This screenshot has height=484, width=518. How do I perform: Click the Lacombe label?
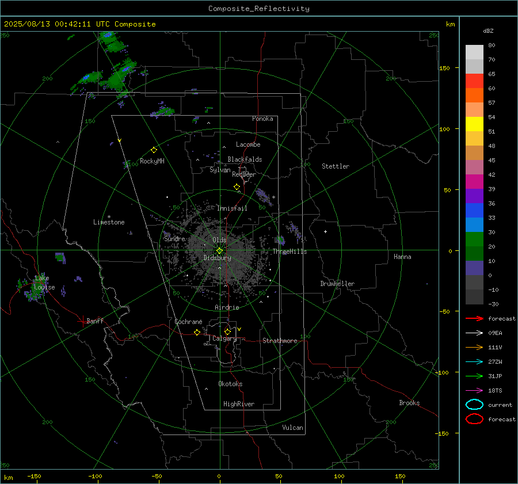pos(248,144)
